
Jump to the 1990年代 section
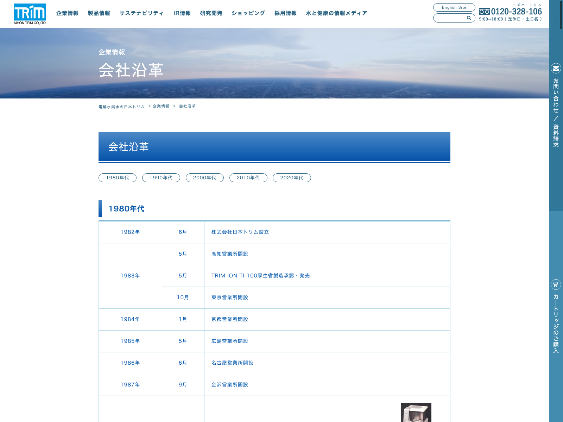pyautogui.click(x=161, y=178)
